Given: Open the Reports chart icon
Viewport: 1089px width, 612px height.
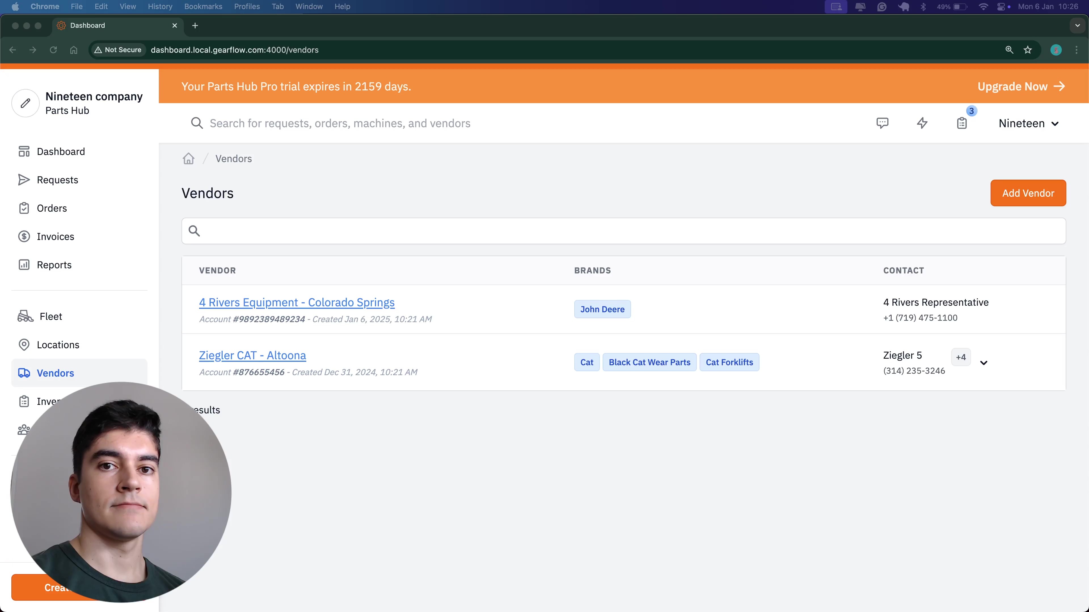Looking at the screenshot, I should [24, 264].
